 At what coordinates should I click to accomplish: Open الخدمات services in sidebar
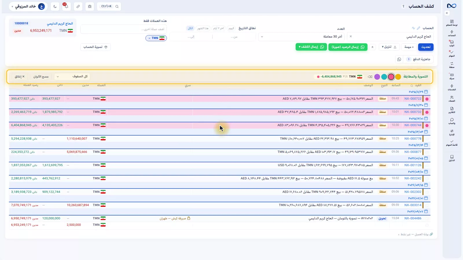pos(452,88)
